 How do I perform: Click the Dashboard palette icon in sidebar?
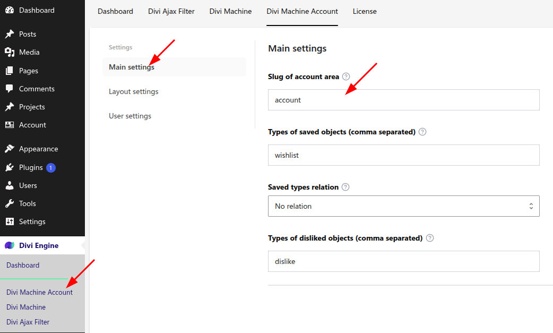click(x=10, y=10)
